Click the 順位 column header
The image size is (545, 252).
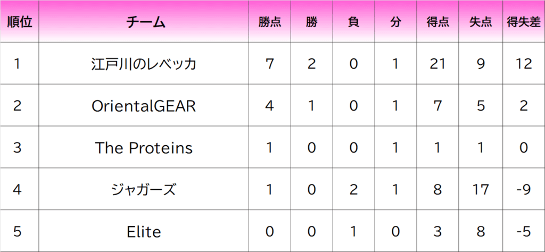[x=19, y=22]
